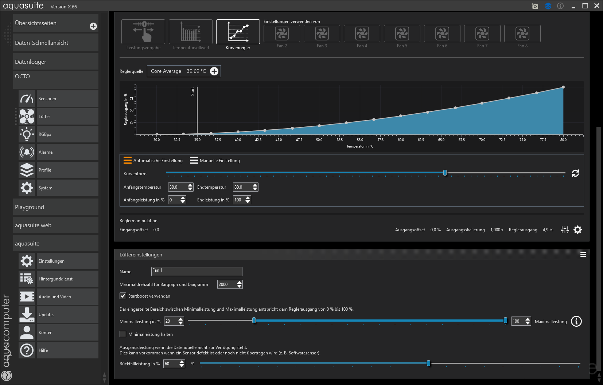This screenshot has width=603, height=385.
Task: Choose the Leistungsvorgabe mode icon
Action: [143, 32]
